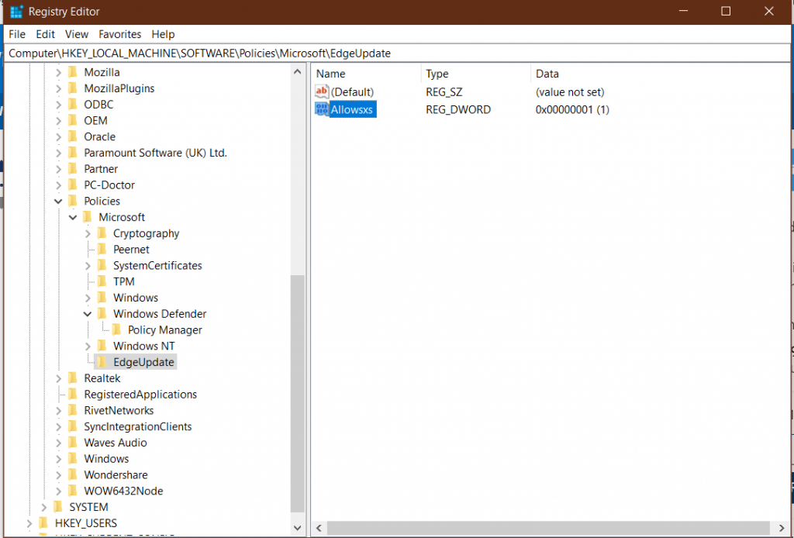Select the (Default) value name

[352, 92]
